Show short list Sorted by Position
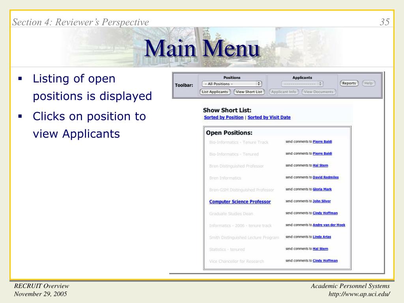Image resolution: width=404 pixels, height=303 pixels. point(224,117)
